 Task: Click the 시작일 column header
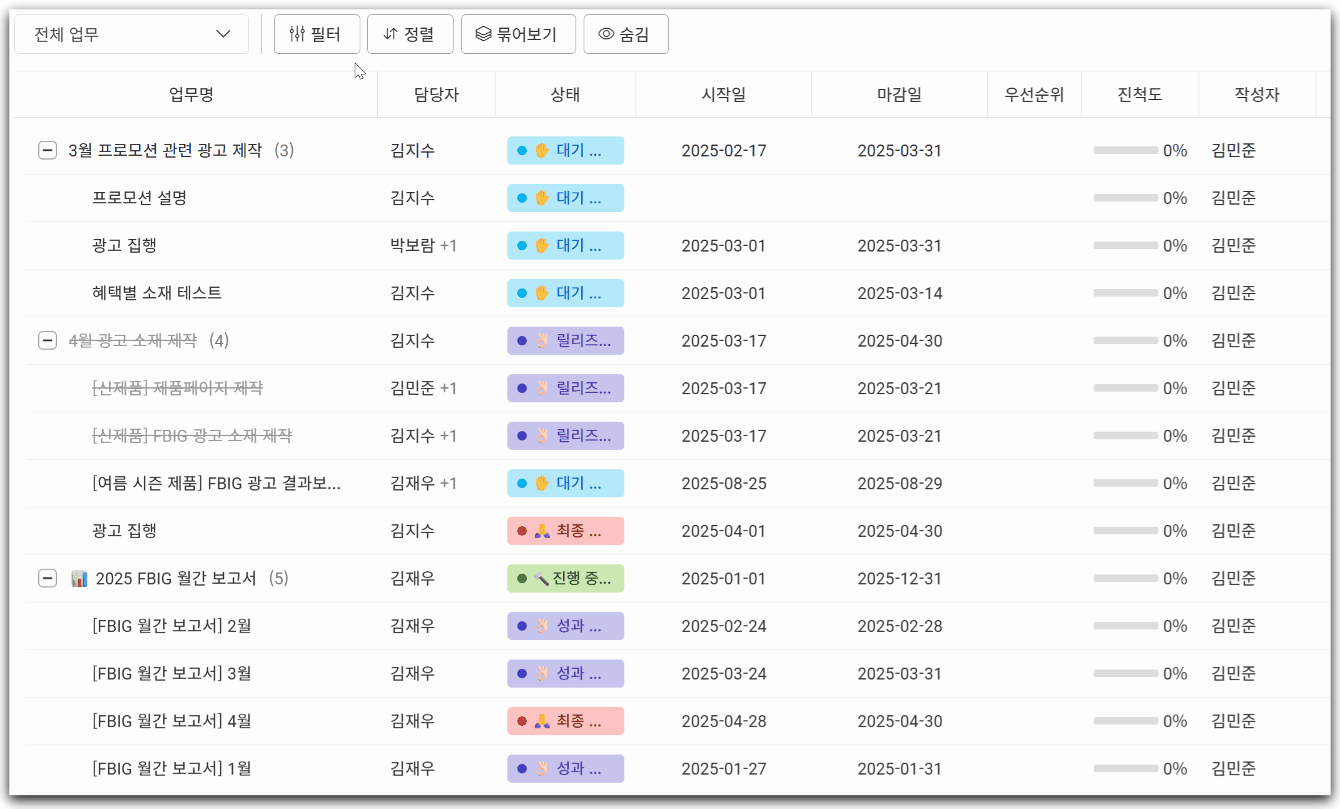pos(723,94)
